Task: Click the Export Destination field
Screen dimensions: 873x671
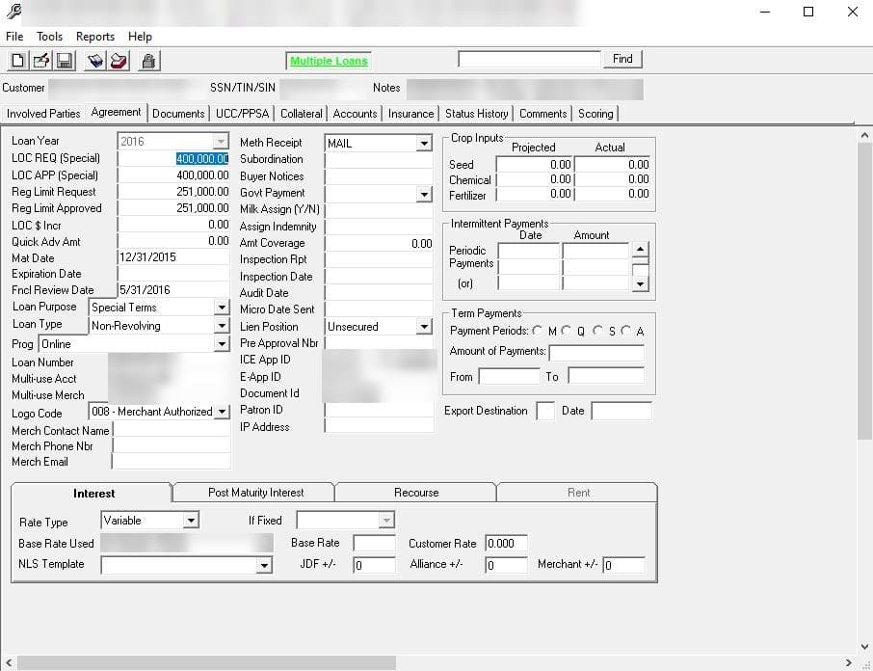Action: 545,411
